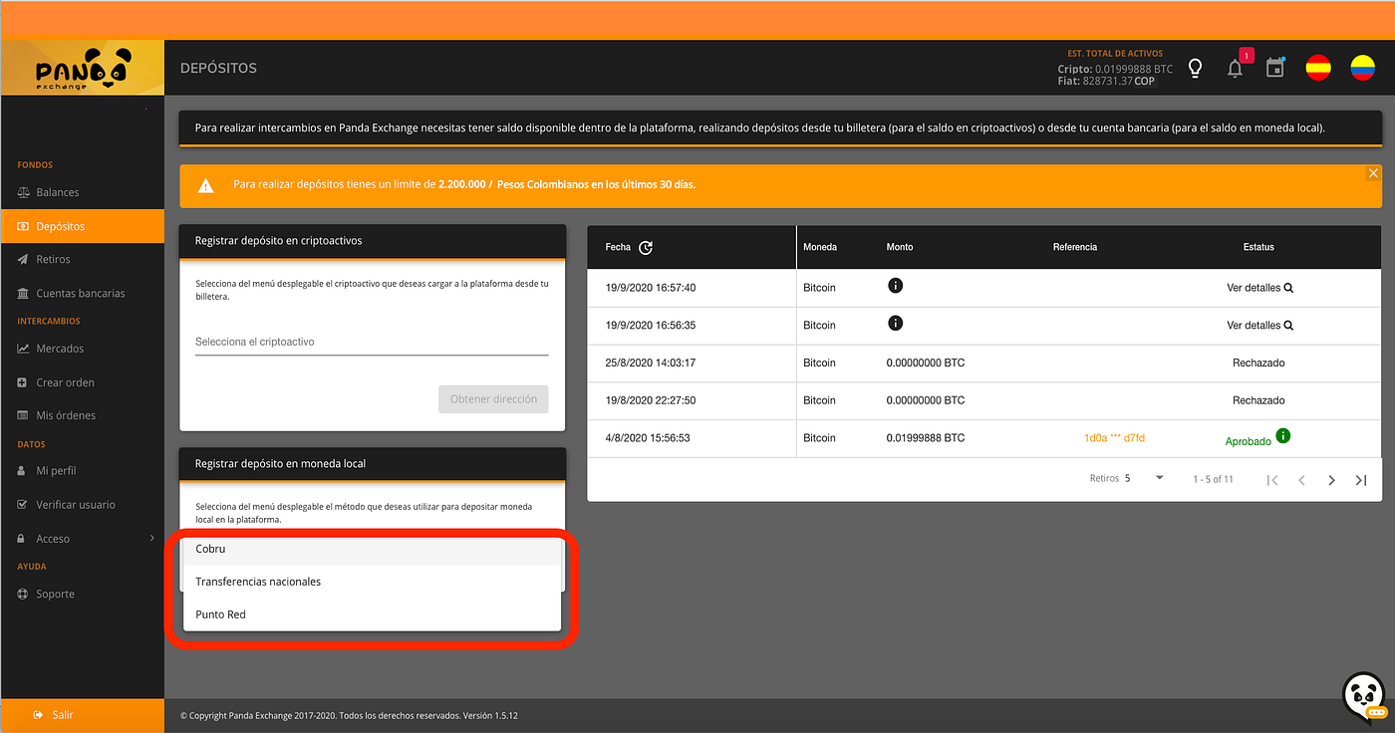Click the Estatus column header

[1258, 247]
